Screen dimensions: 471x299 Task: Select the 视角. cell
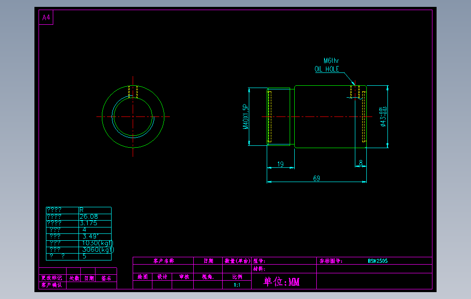click(x=207, y=277)
